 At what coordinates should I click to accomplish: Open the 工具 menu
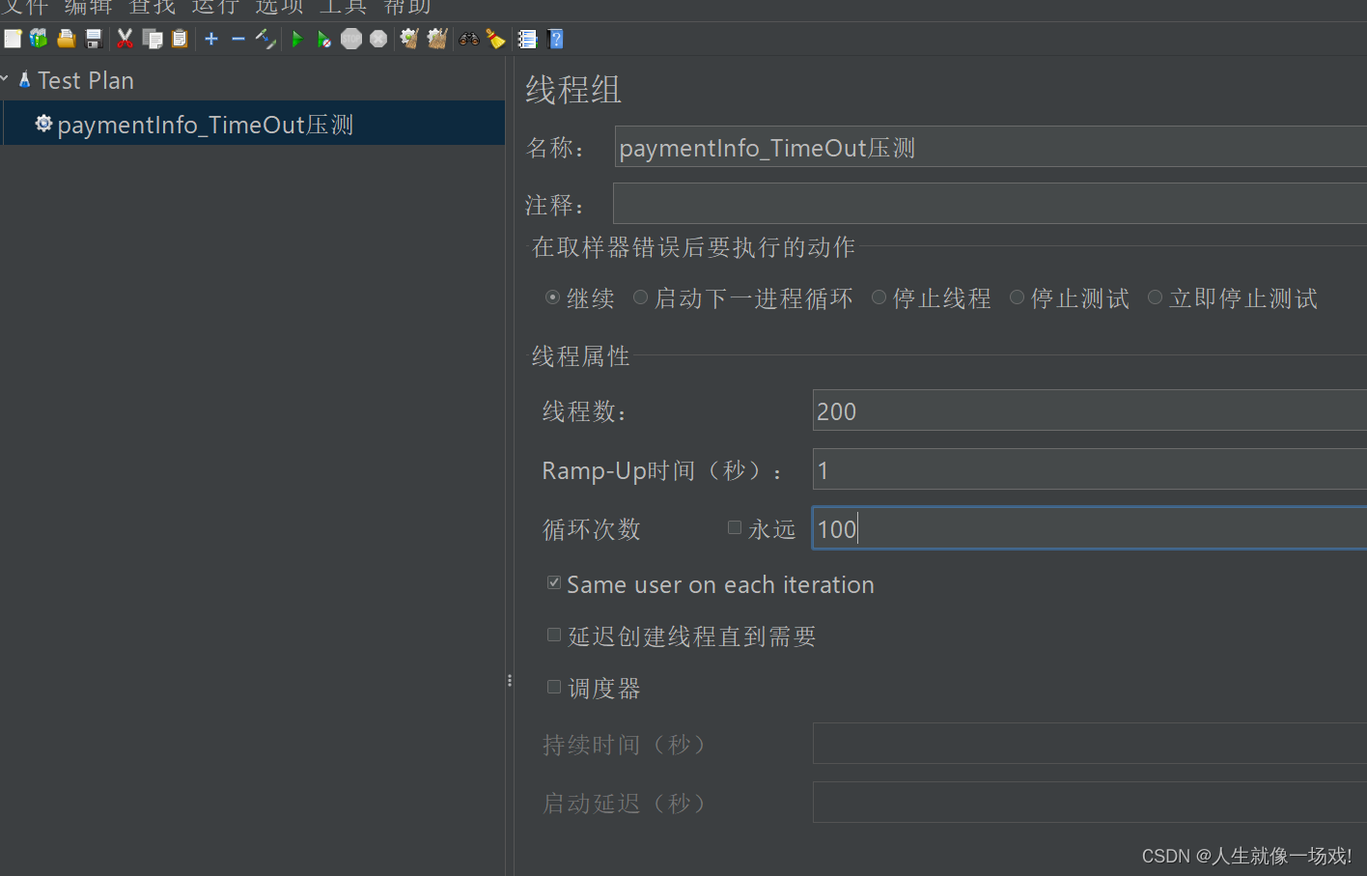point(344,7)
